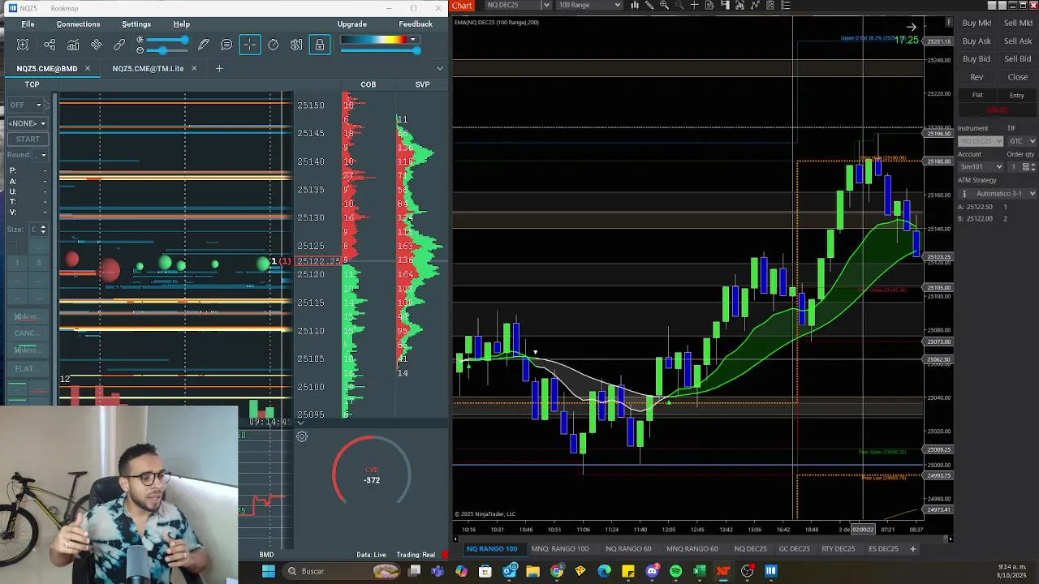
Task: Click the Size stepper arrows
Action: pos(43,230)
